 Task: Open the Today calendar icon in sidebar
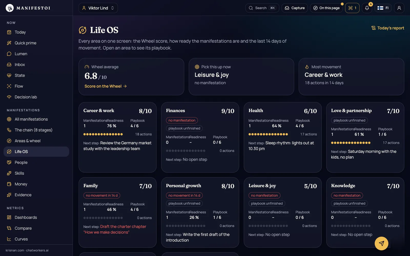pos(9,32)
